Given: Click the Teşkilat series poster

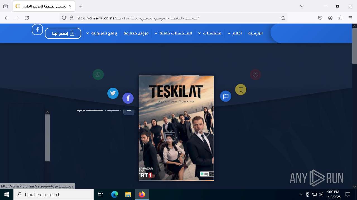Looking at the screenshot, I should pos(176,128).
